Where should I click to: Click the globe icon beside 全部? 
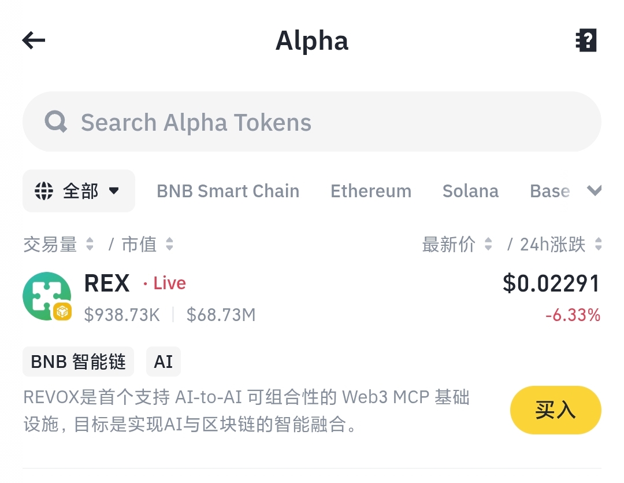(44, 191)
